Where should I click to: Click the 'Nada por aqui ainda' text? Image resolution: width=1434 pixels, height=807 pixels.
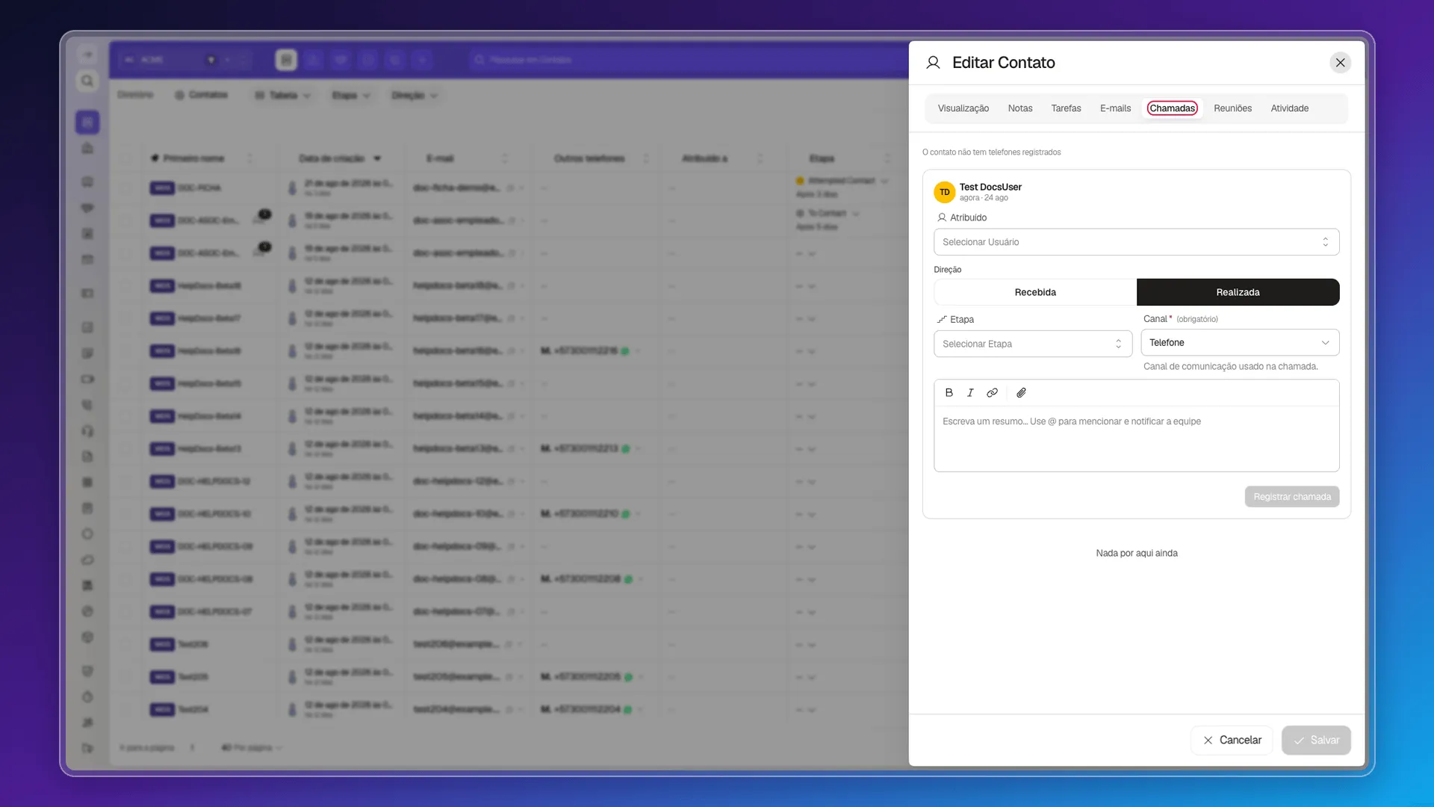[x=1136, y=554]
